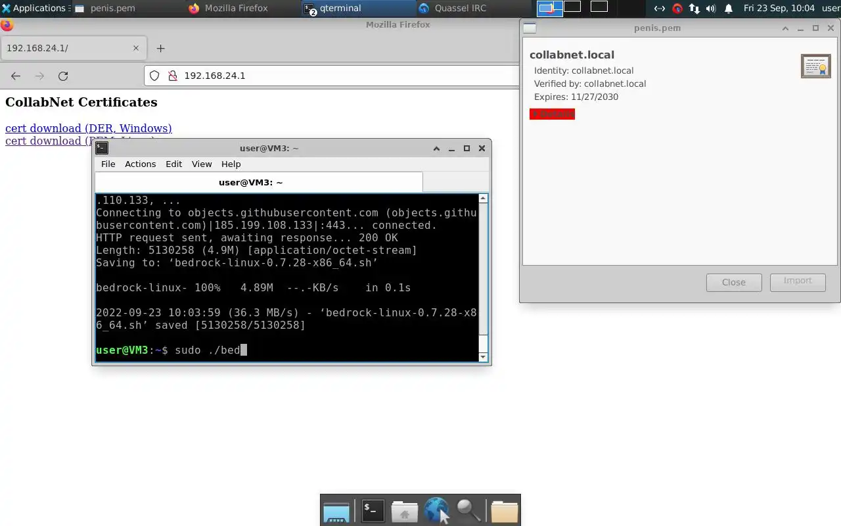
Task: Click the terminal prompt line sudo ./bed
Action: [171, 350]
